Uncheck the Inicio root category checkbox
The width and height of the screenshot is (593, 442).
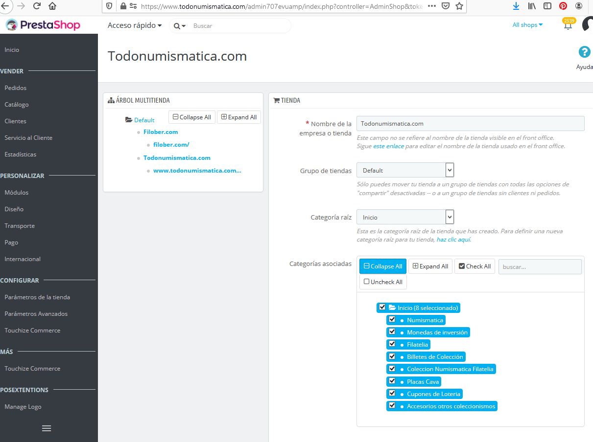(382, 307)
